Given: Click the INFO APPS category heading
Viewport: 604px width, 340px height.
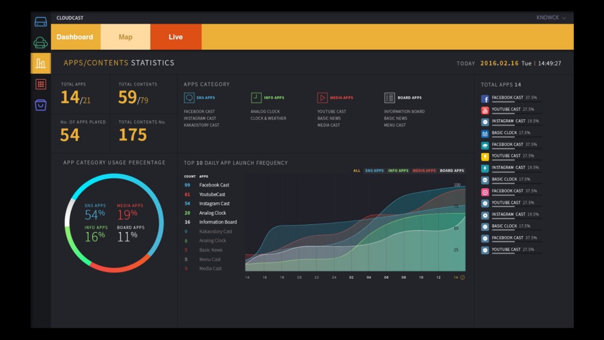Looking at the screenshot, I should pos(274,98).
